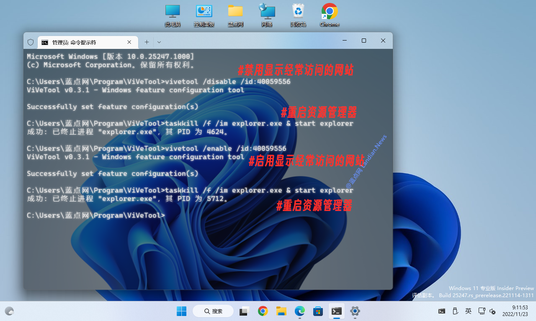
Task: Open a new terminal tab with plus button
Action: pyautogui.click(x=147, y=42)
